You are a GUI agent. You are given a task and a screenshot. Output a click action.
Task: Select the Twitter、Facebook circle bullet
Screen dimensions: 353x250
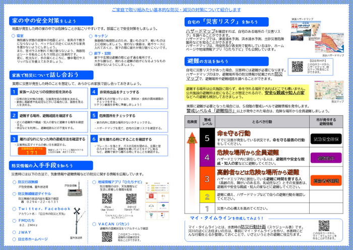[15, 209]
